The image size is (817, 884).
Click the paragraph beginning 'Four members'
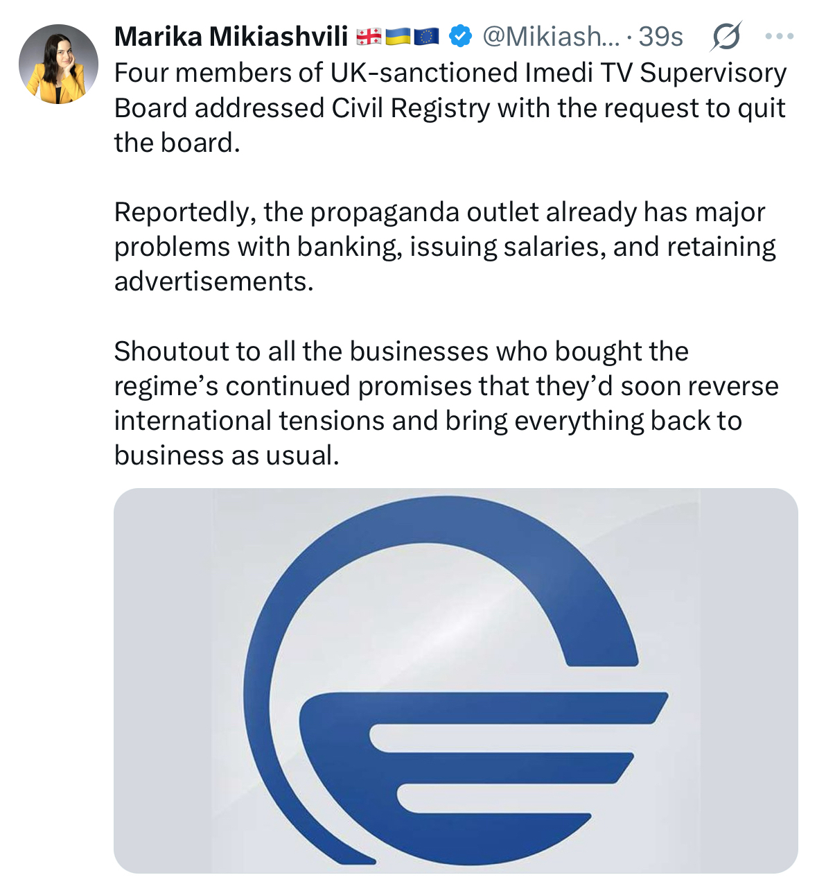tap(450, 107)
